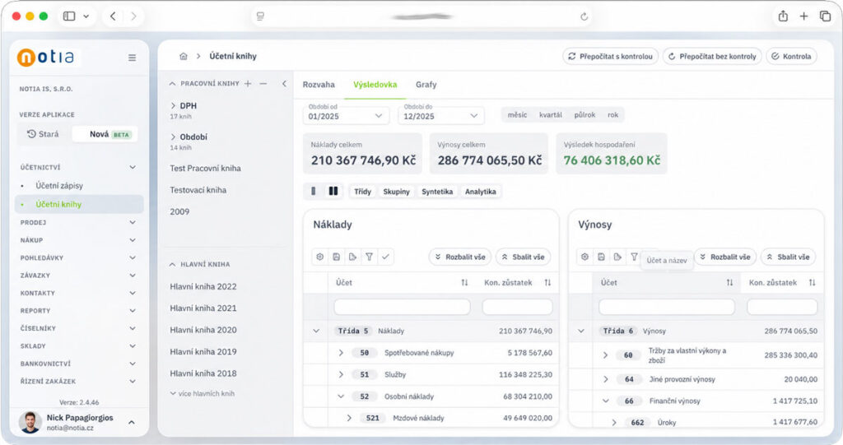Screen dimensions: 843x445
Task: Click the home icon in the breadcrumb
Action: pyautogui.click(x=184, y=57)
